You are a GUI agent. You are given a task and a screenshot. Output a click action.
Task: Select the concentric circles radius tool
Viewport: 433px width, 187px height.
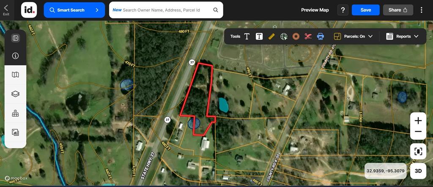pos(296,36)
